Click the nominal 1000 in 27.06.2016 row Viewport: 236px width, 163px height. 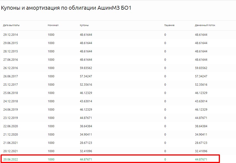pos(51,60)
